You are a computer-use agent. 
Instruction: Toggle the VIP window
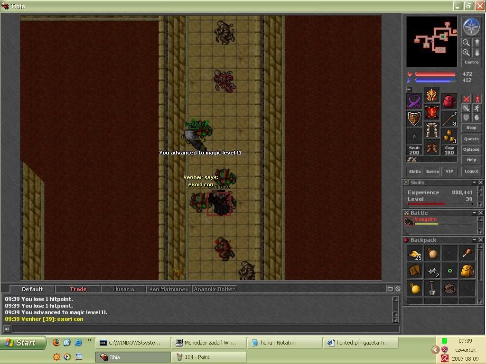coord(449,172)
